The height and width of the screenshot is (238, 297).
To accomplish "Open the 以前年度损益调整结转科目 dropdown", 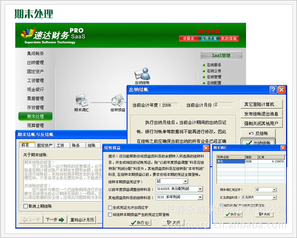I will pyautogui.click(x=200, y=189).
